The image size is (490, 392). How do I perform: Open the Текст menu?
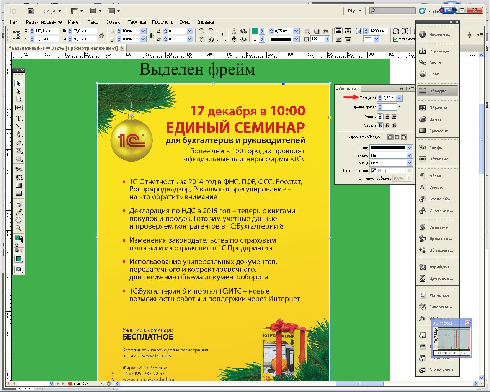(x=94, y=22)
